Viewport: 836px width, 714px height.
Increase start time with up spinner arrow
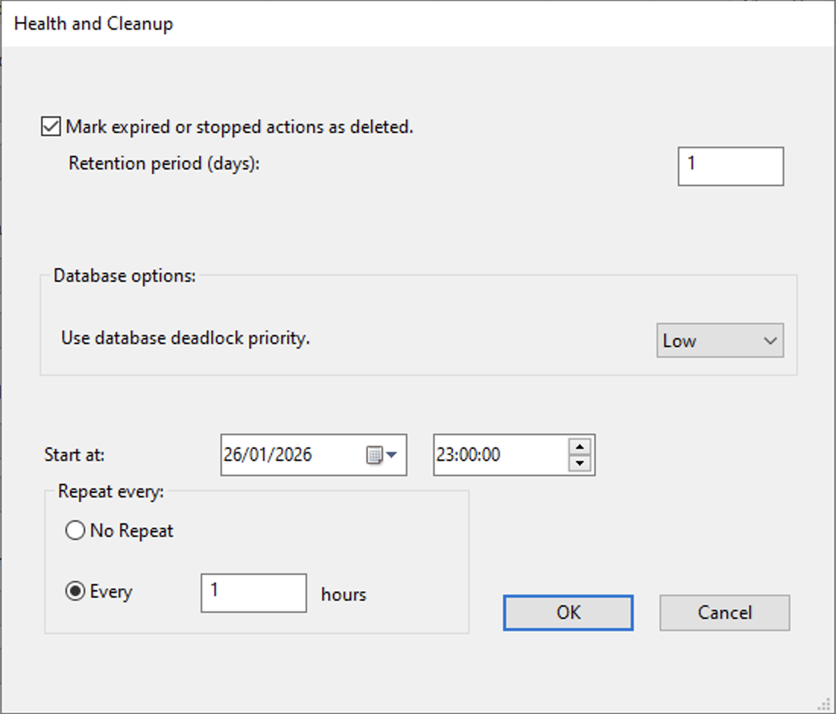[x=580, y=447]
